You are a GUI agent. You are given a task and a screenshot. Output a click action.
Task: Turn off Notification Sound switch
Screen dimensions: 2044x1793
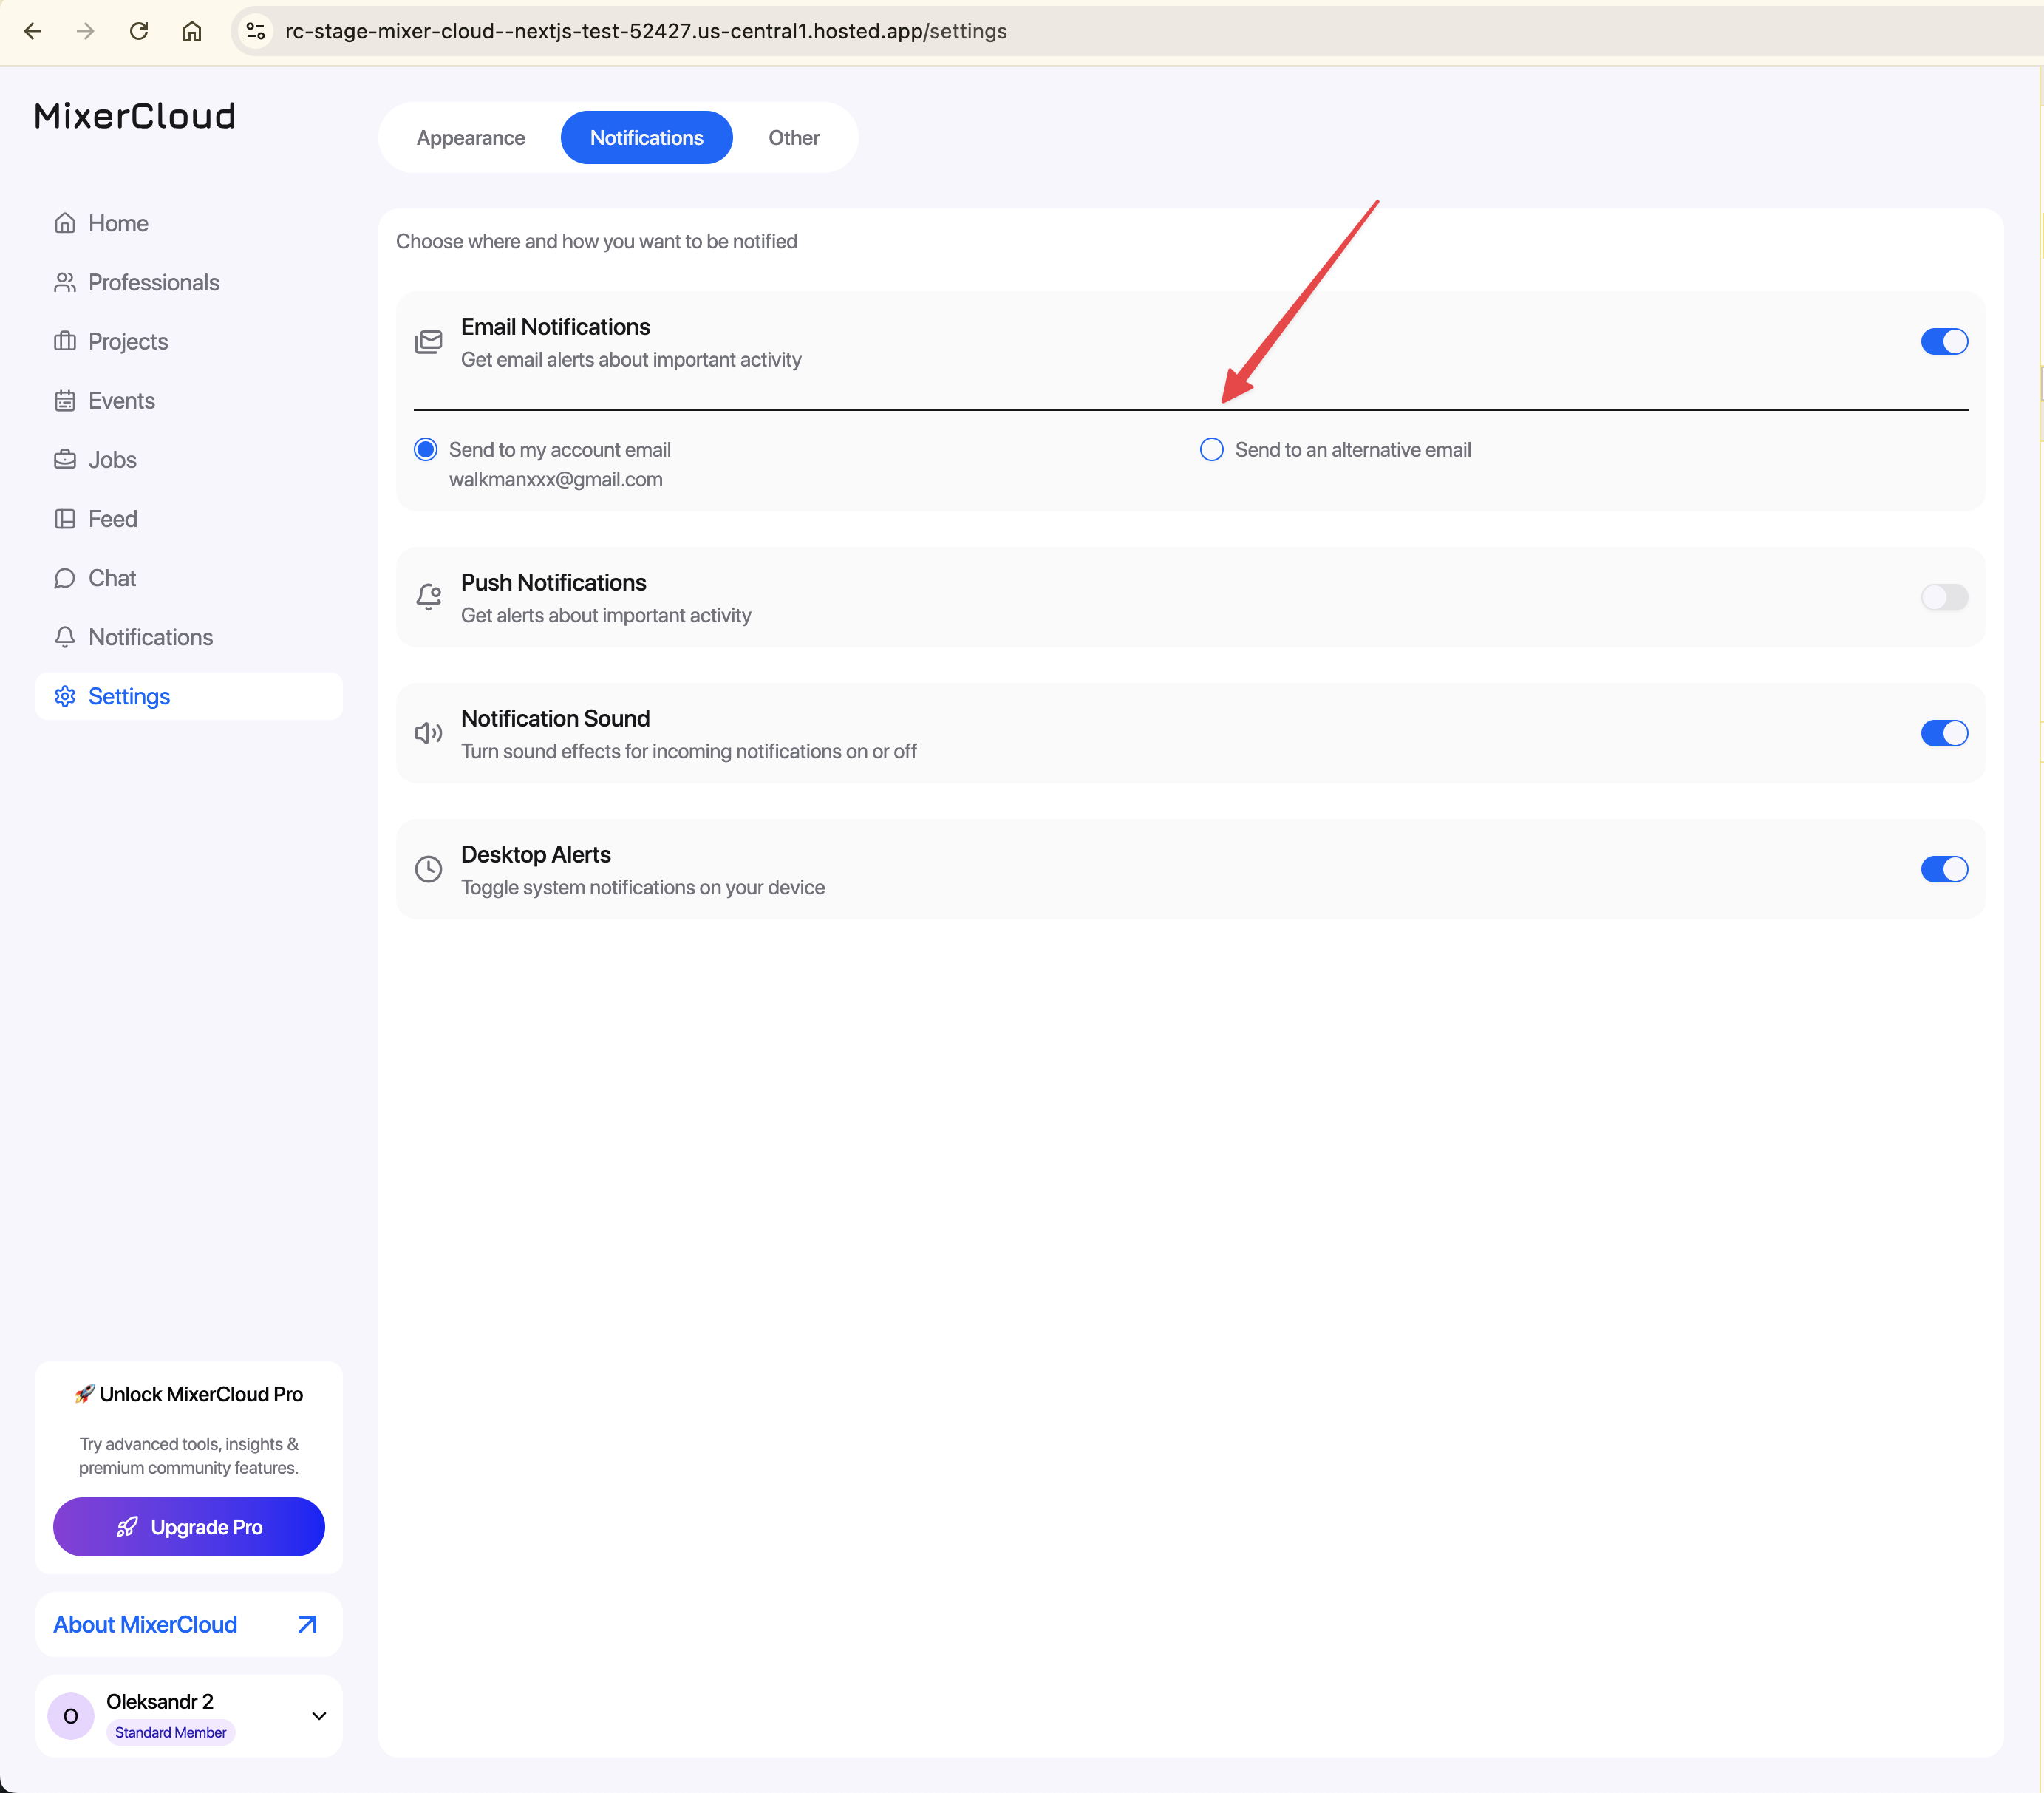coord(1943,733)
